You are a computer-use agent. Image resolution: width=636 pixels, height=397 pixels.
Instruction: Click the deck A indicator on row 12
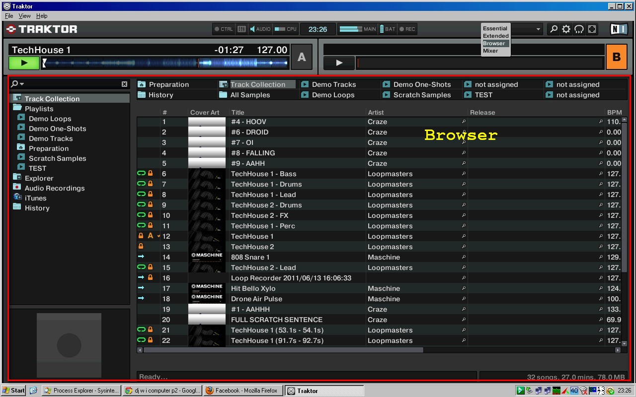pyautogui.click(x=150, y=236)
